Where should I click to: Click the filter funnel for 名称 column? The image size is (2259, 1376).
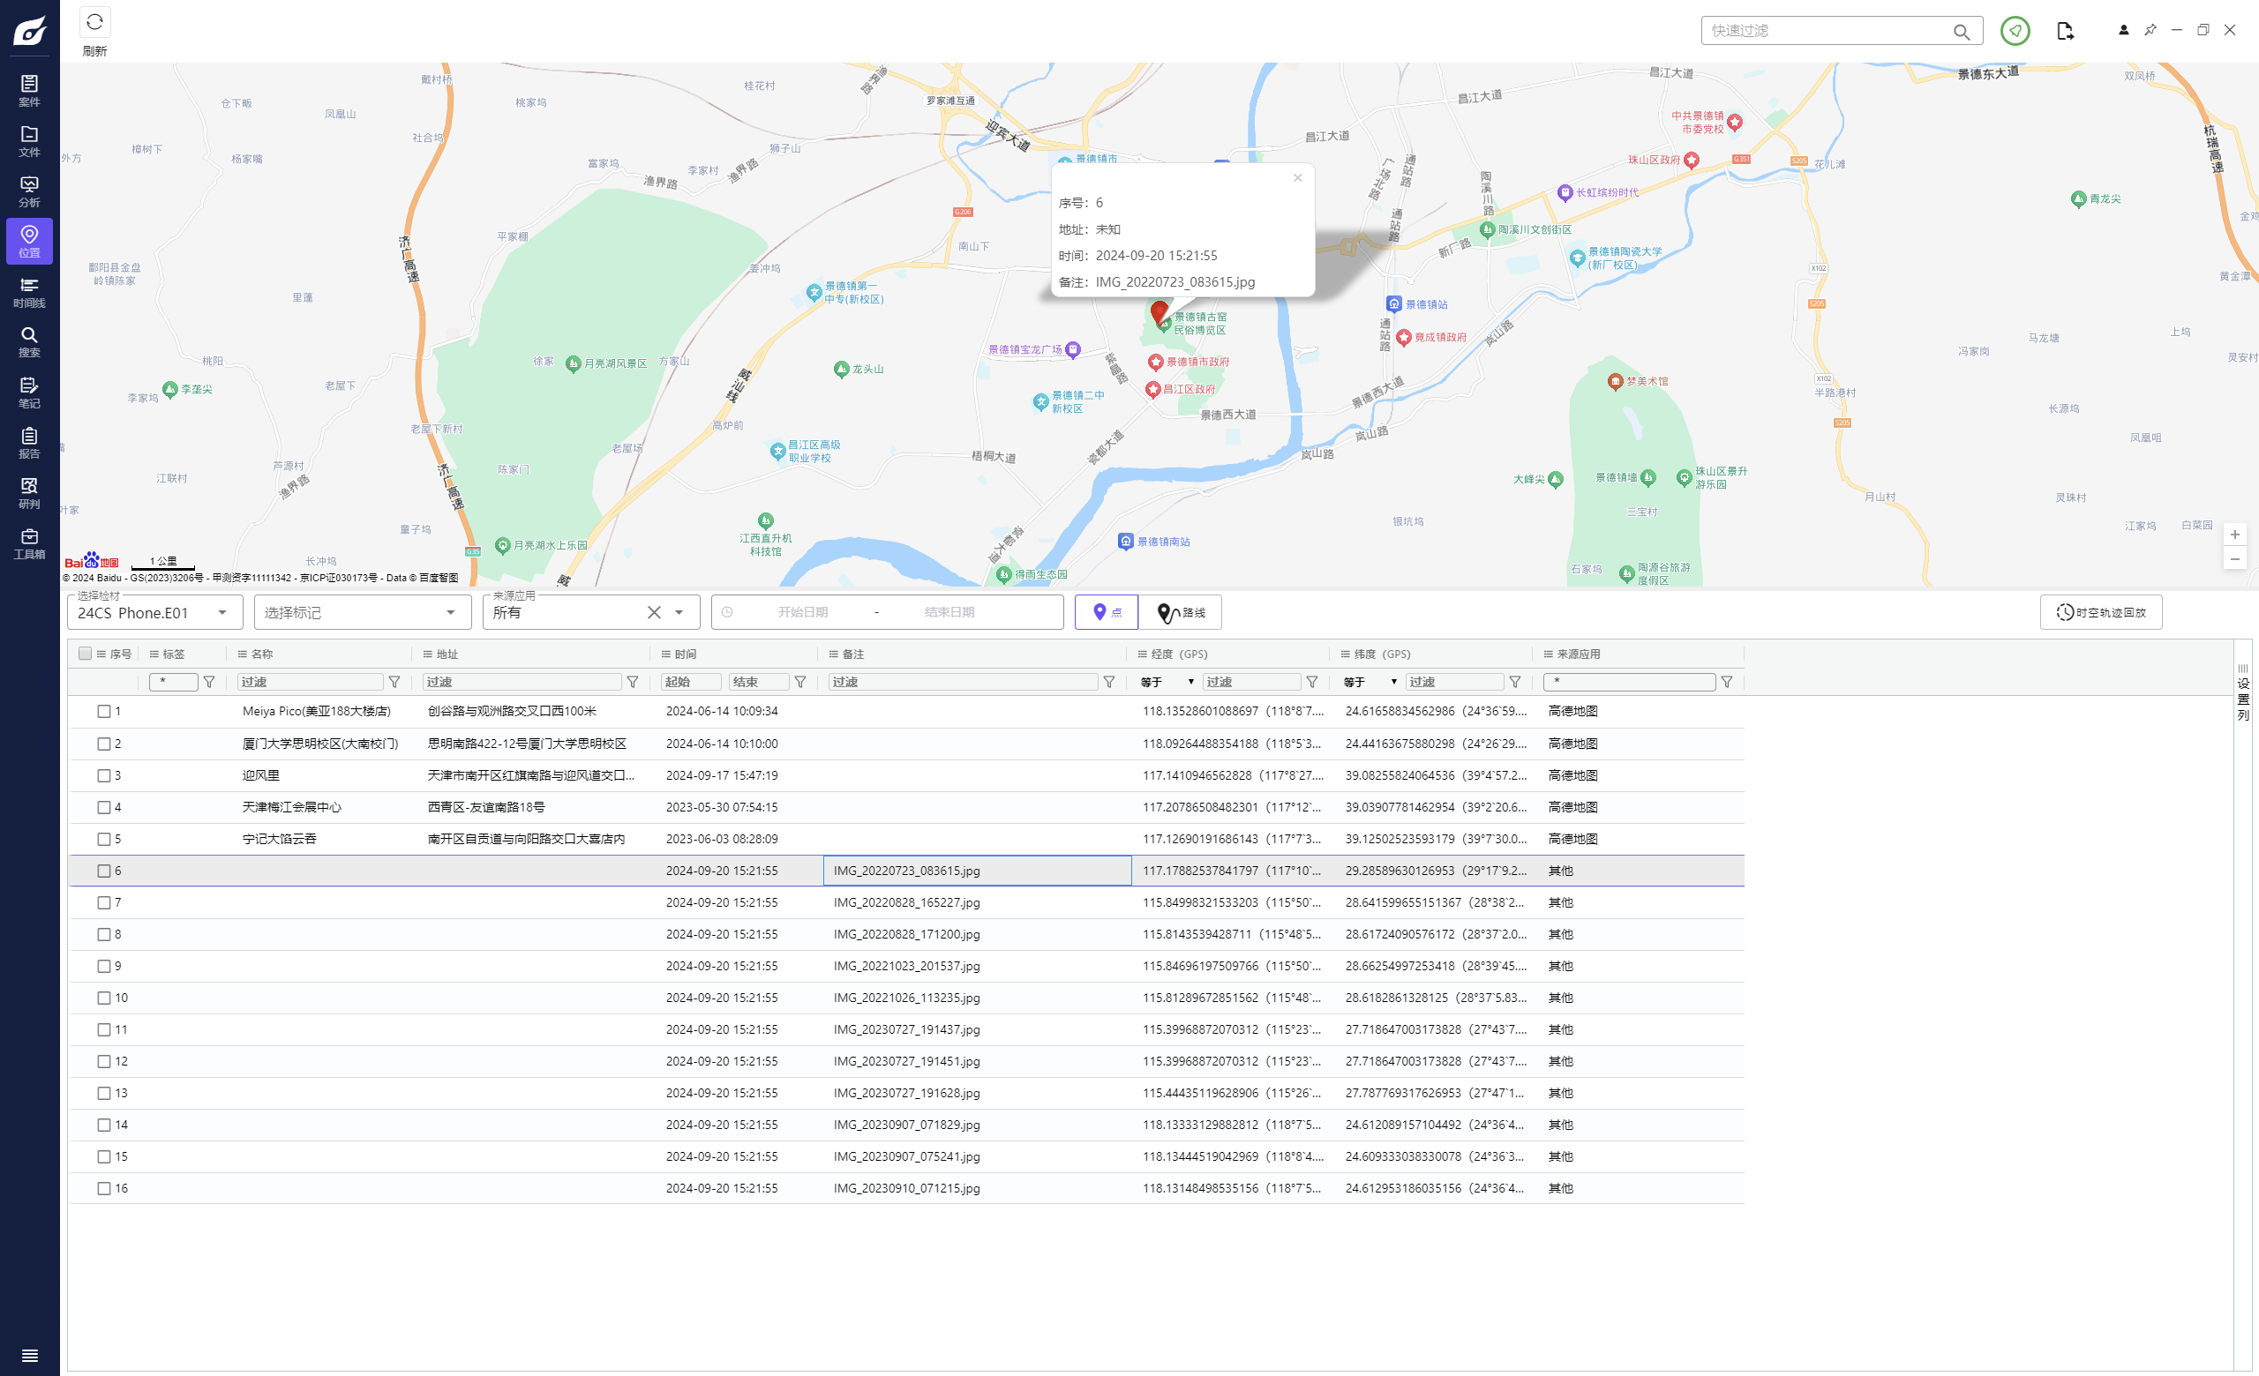pos(394,682)
